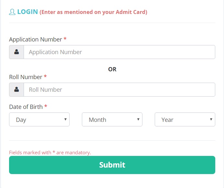The width and height of the screenshot is (224, 188).
Task: Click the red asterisk after Application Number
Action: tap(65, 39)
